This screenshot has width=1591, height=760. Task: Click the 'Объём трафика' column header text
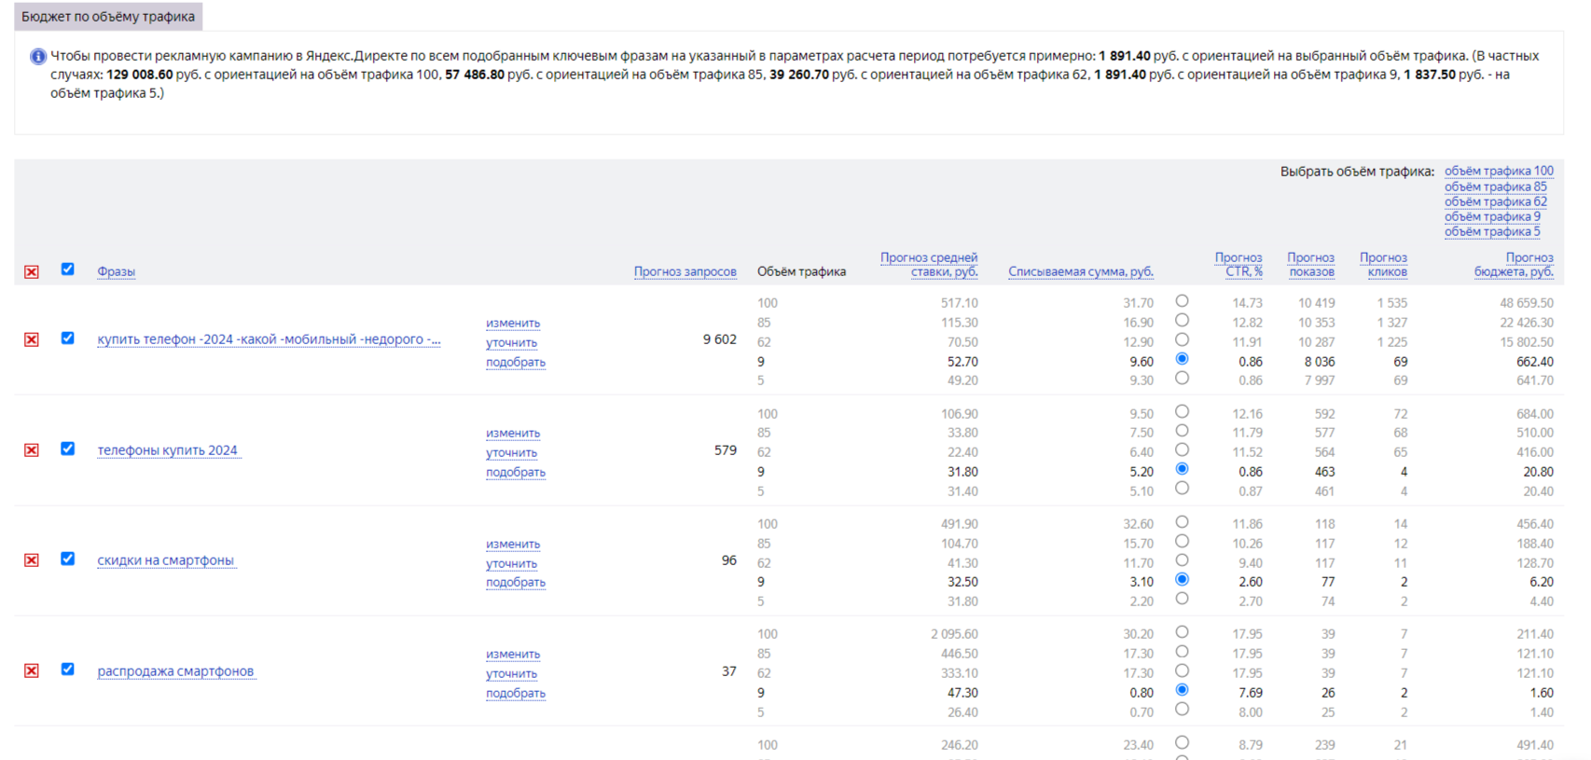pyautogui.click(x=802, y=272)
